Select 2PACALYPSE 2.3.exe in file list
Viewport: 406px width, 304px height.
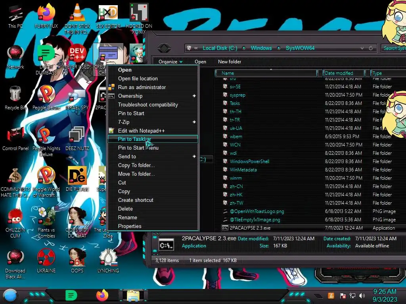[311, 228]
